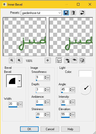The height and width of the screenshot is (134, 96).
Task: Click the Cancel button
Action: (x=50, y=129)
